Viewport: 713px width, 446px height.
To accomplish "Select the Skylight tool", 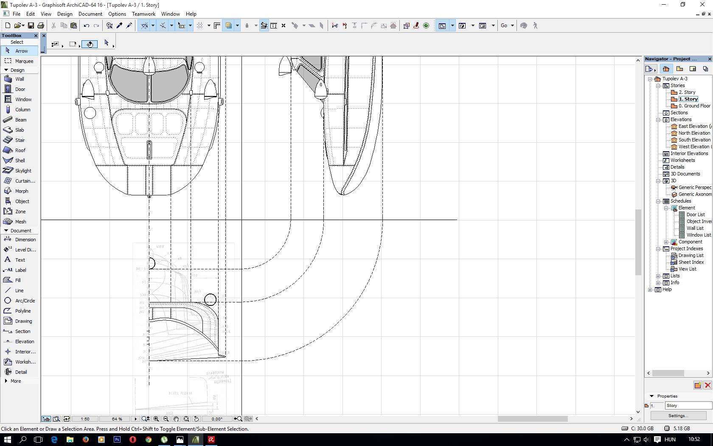I will click(23, 171).
